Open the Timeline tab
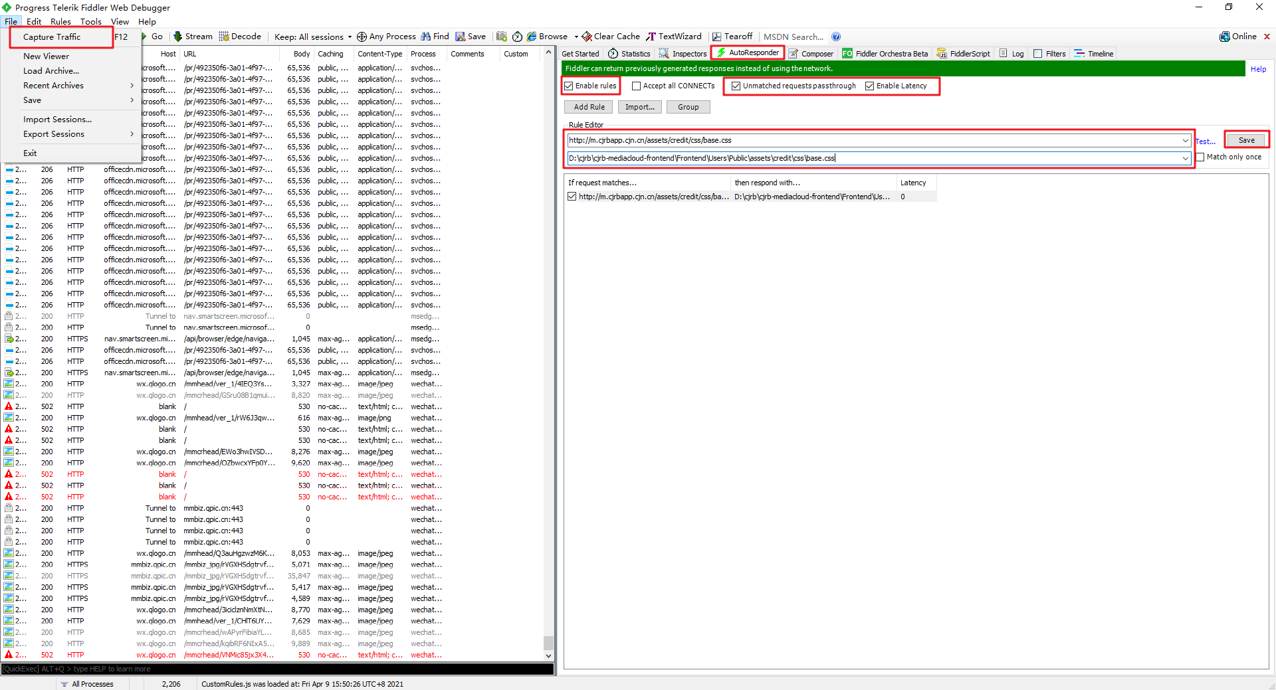The image size is (1276, 690). click(1094, 54)
